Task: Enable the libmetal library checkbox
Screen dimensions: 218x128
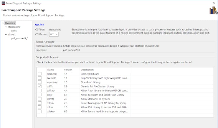Action: tap(40, 74)
